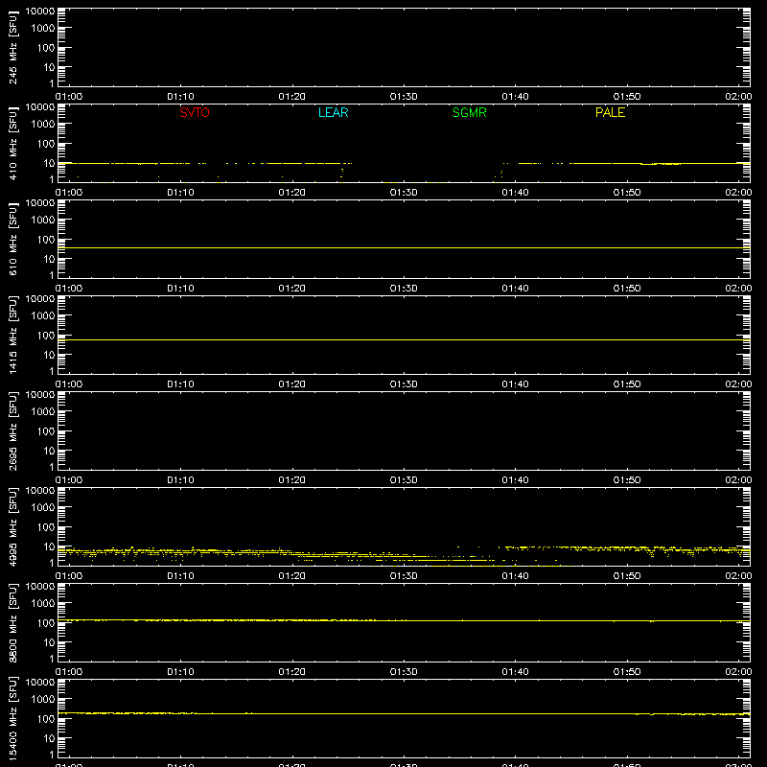The image size is (767, 767).
Task: Click the 1000 tick label of 410 MHz plot
Action: [43, 125]
